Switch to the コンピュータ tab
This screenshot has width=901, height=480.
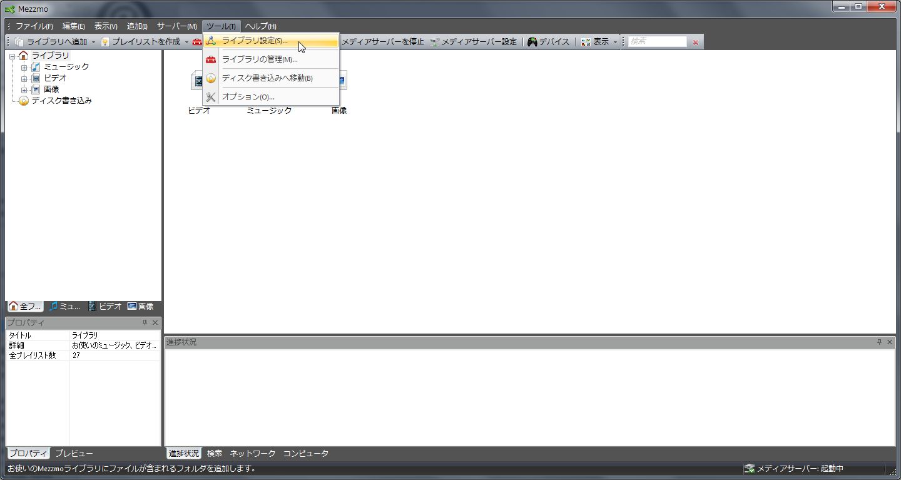click(305, 453)
